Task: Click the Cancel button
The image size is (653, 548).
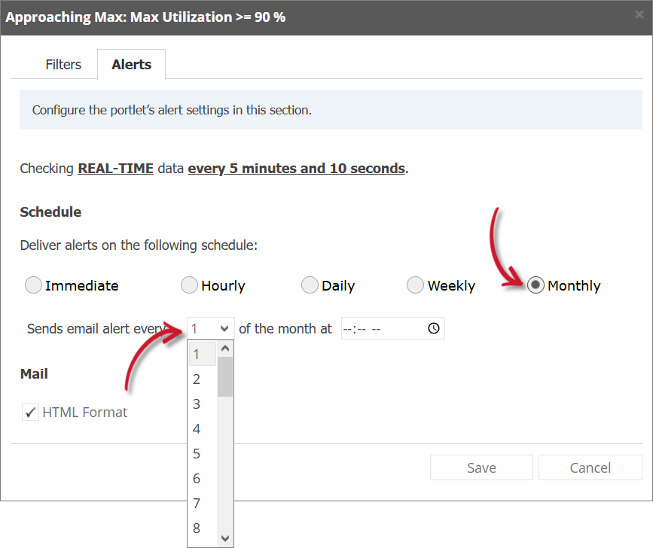Action: [x=590, y=467]
